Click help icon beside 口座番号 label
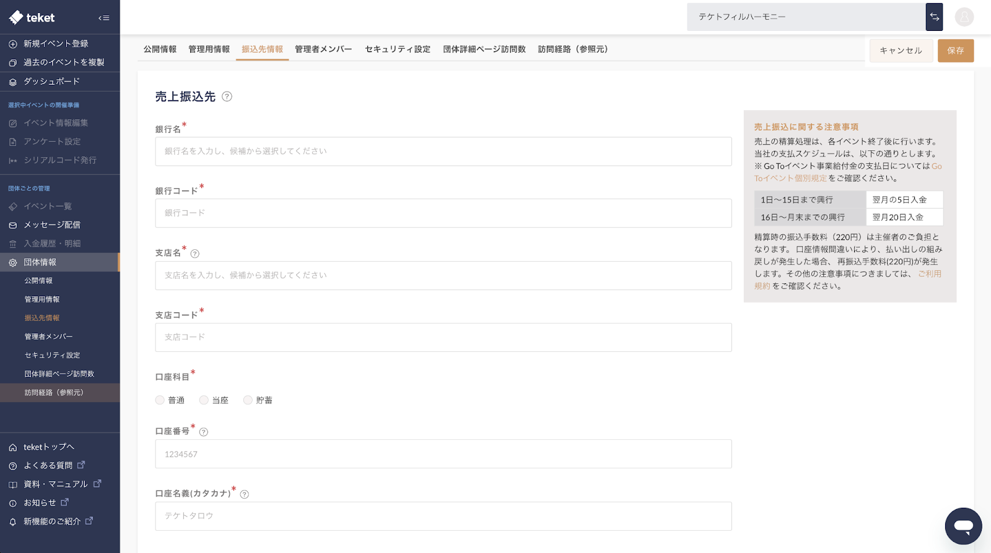 pos(204,432)
